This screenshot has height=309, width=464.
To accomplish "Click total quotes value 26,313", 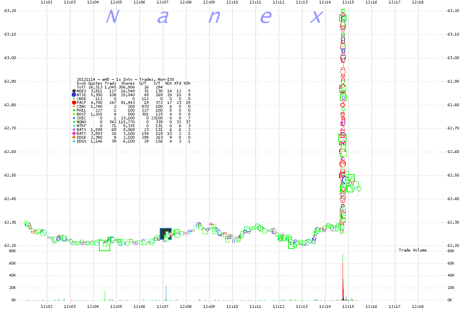I will tap(95, 87).
